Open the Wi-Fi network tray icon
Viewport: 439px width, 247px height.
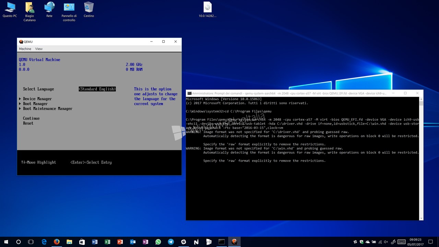tap(380, 242)
